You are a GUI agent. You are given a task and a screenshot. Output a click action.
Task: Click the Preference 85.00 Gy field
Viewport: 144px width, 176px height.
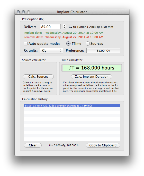point(103,51)
